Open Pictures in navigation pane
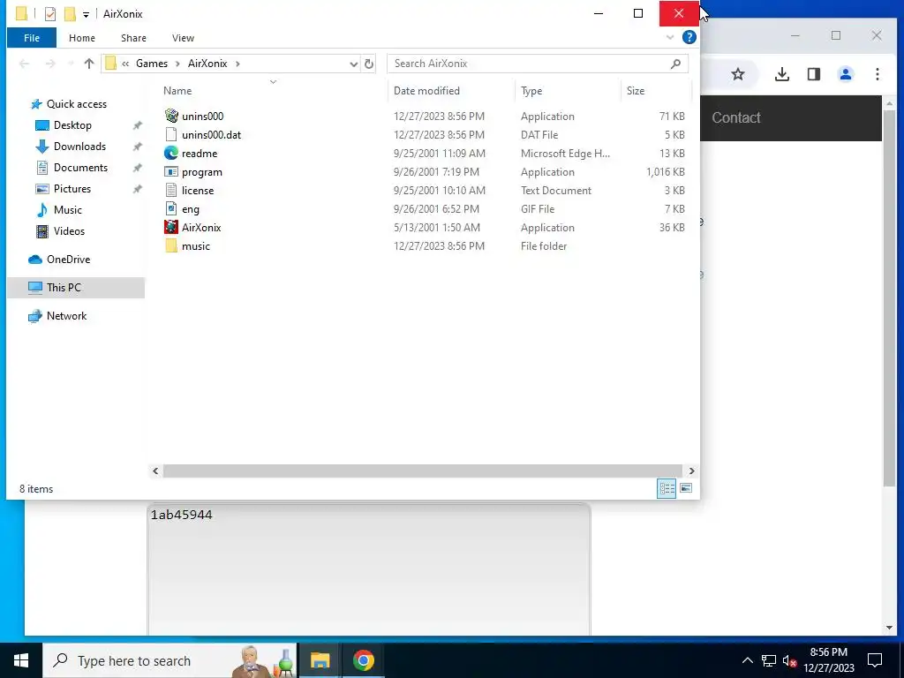Screen dimensions: 904x678 [72, 189]
